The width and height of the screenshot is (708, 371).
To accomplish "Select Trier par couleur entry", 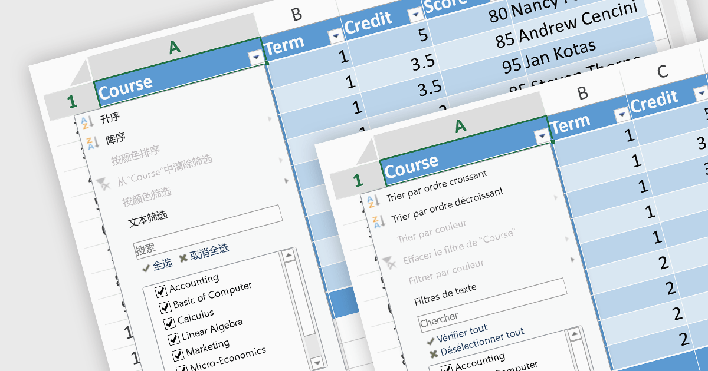I will pos(432,231).
